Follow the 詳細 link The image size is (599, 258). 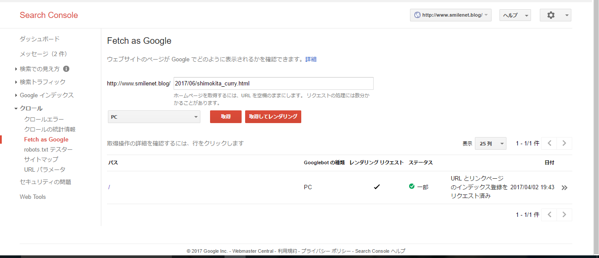click(311, 59)
